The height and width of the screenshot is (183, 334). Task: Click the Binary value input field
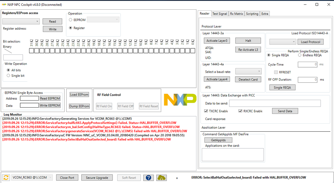point(13,57)
